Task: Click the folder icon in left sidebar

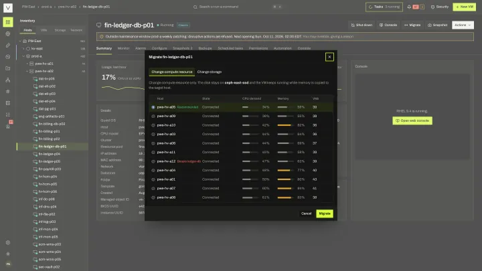Action: click(8, 68)
